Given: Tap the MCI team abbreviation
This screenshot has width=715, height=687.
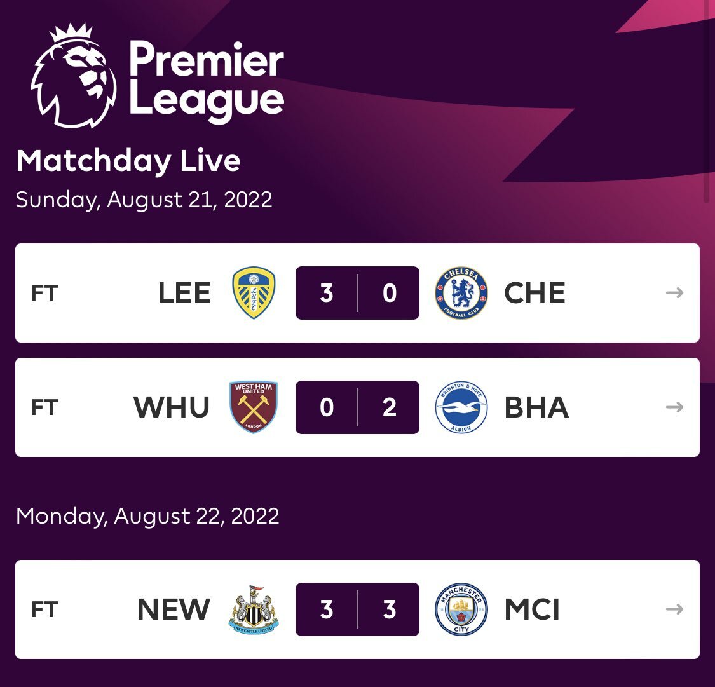Looking at the screenshot, I should [532, 609].
